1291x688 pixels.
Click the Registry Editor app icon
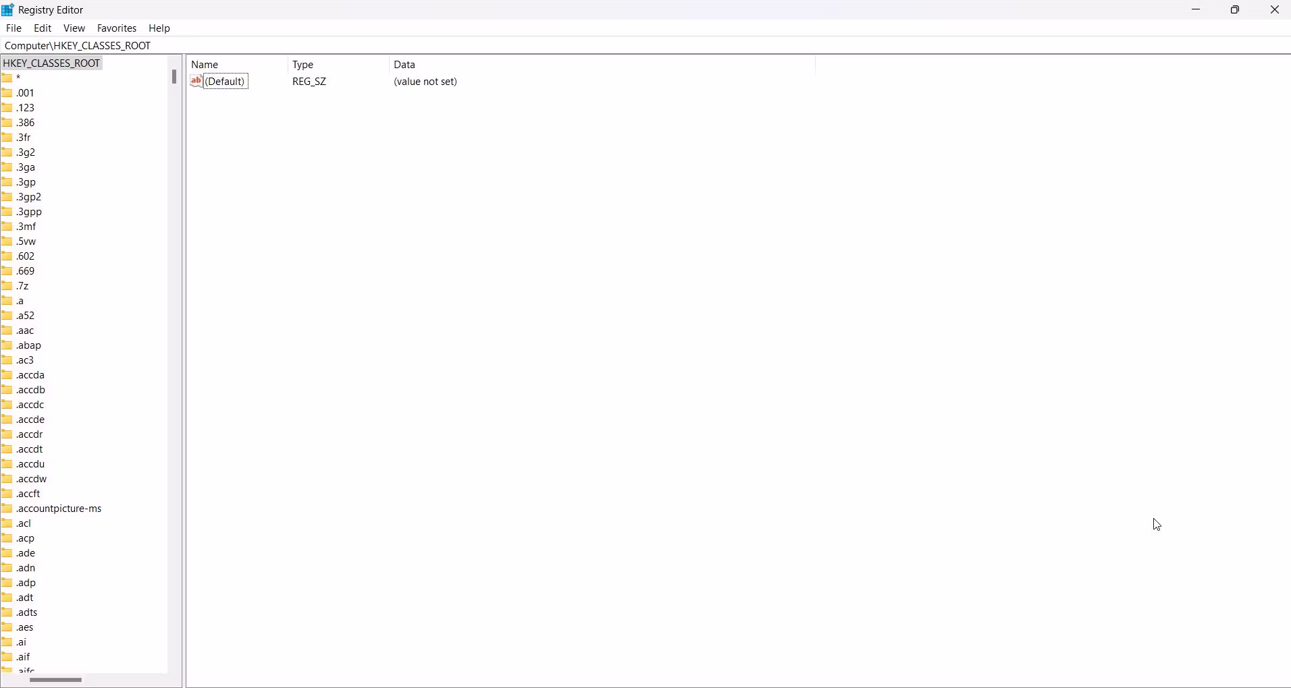click(8, 9)
